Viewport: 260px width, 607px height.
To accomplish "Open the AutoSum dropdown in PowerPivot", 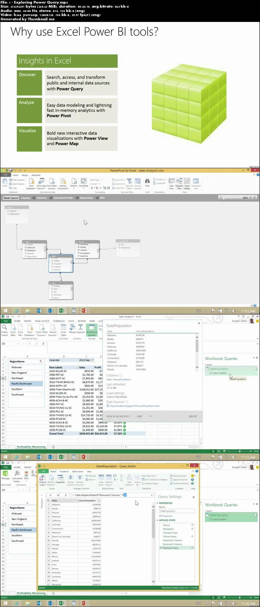I will [x=159, y=179].
